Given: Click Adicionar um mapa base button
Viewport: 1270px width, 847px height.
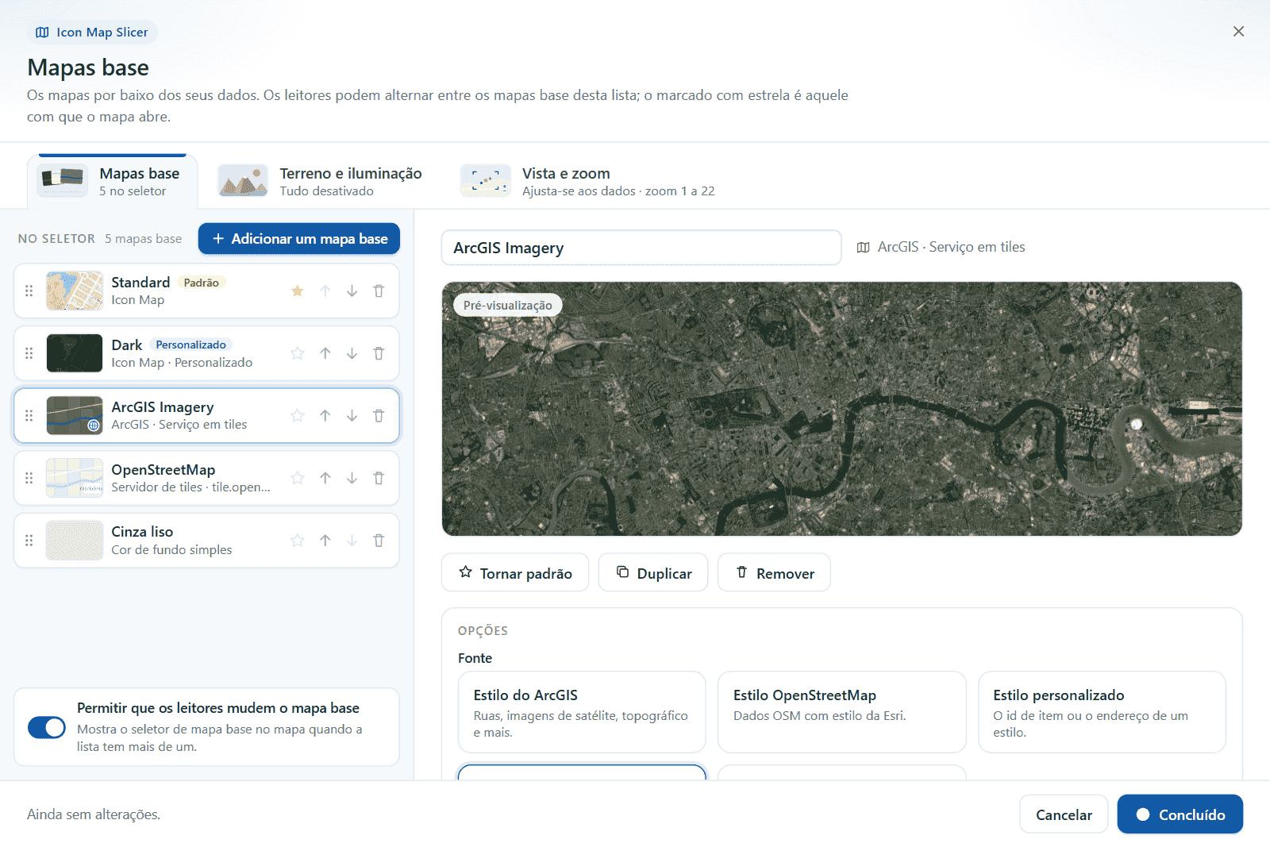Looking at the screenshot, I should click(299, 239).
